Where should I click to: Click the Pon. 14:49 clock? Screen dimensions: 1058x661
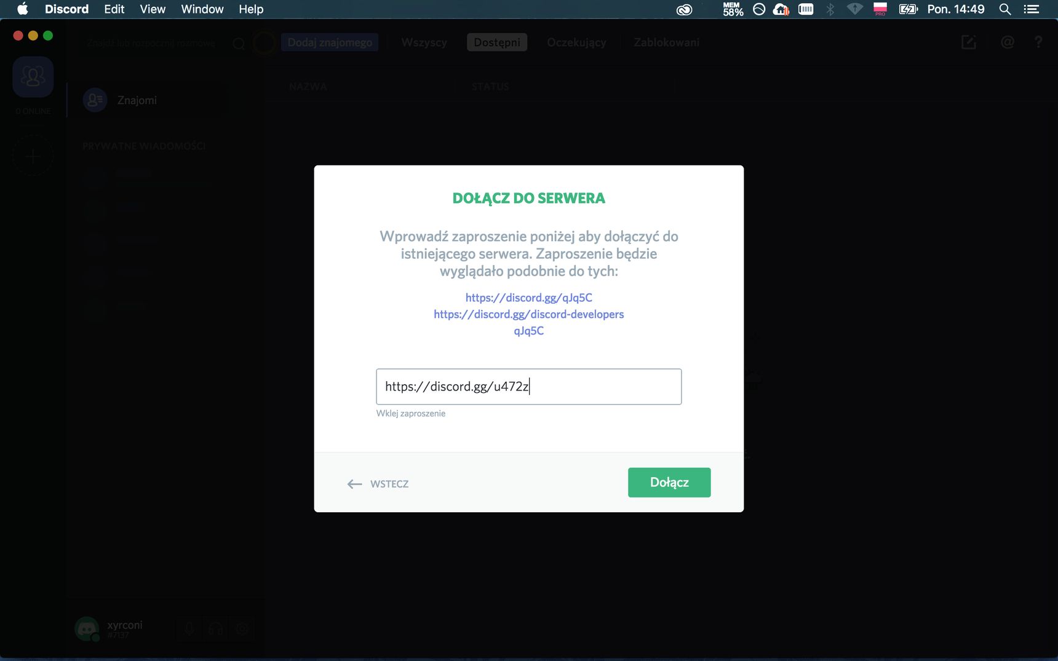point(956,9)
